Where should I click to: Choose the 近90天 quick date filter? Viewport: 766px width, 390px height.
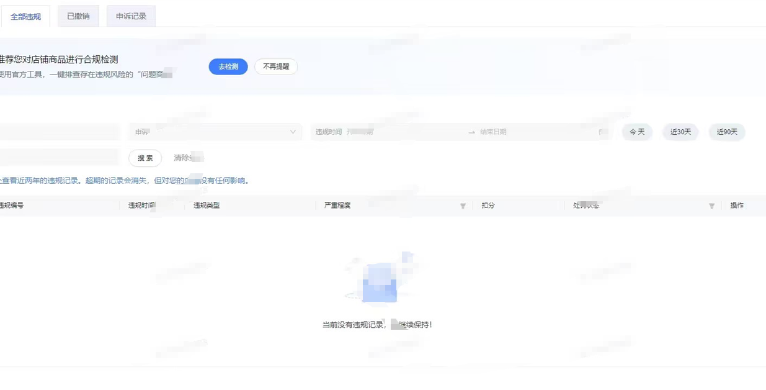(727, 132)
